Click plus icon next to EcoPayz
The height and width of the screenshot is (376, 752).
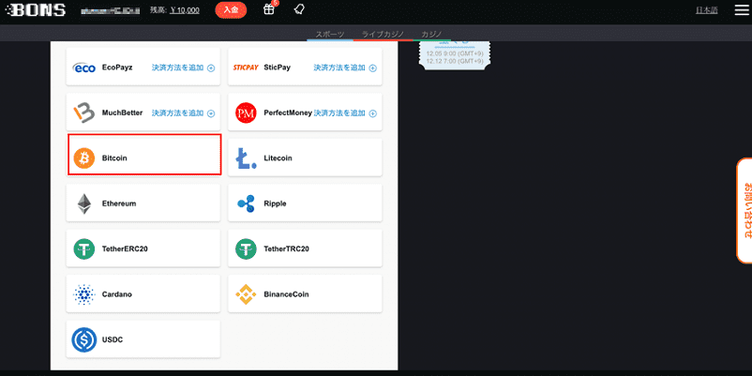pos(211,68)
